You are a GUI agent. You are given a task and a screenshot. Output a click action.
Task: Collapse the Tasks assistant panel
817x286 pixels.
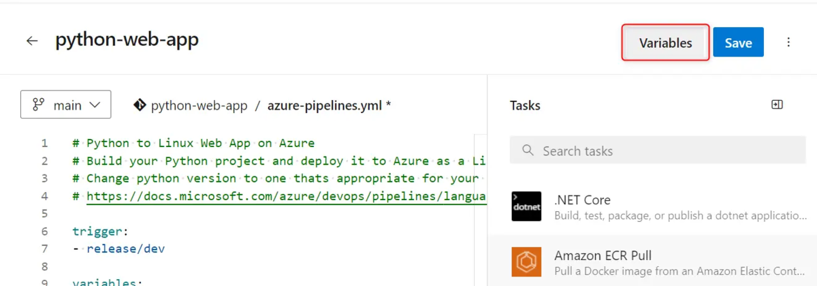[x=777, y=104]
